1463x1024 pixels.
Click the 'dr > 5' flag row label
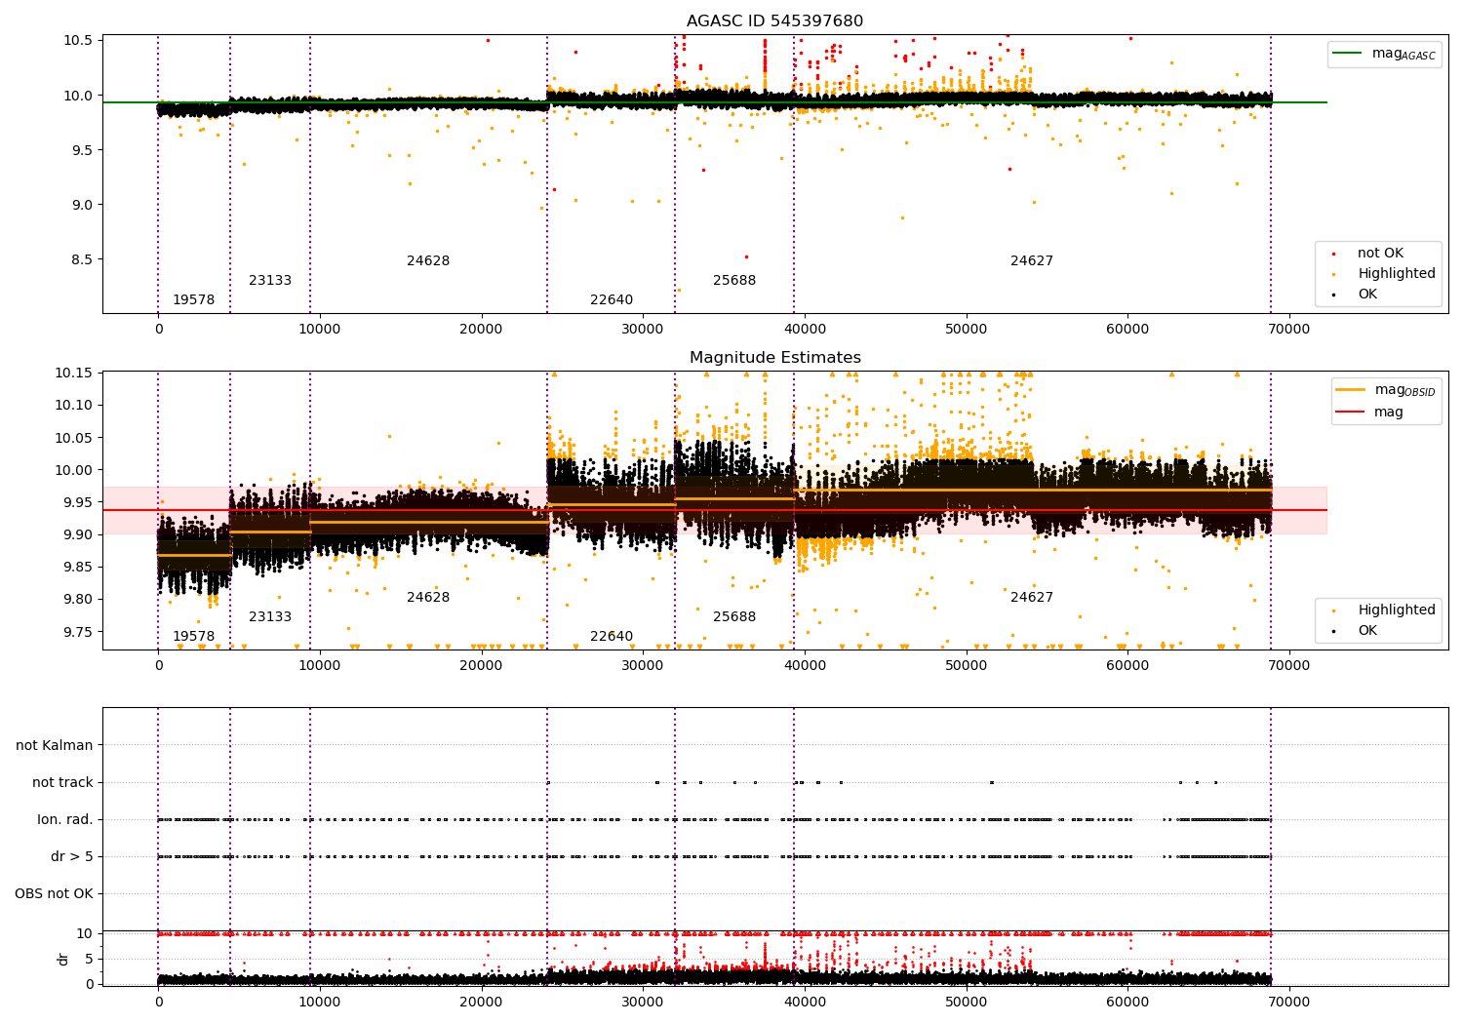(x=72, y=856)
